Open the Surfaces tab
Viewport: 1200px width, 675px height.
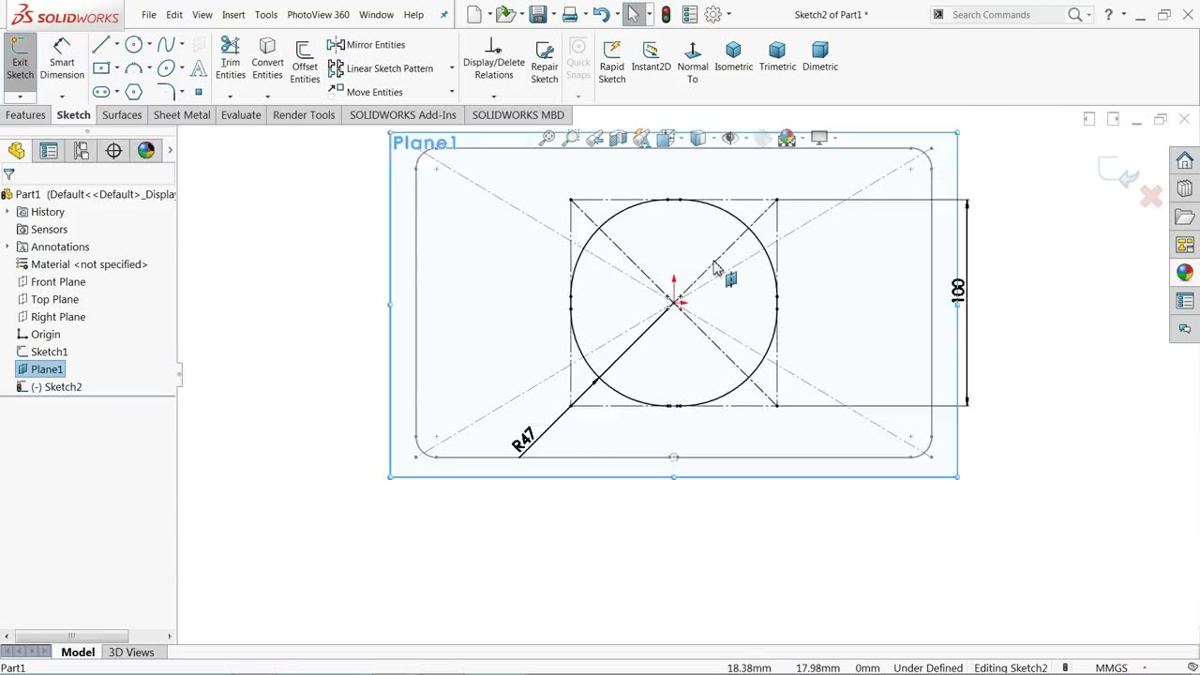pos(122,114)
